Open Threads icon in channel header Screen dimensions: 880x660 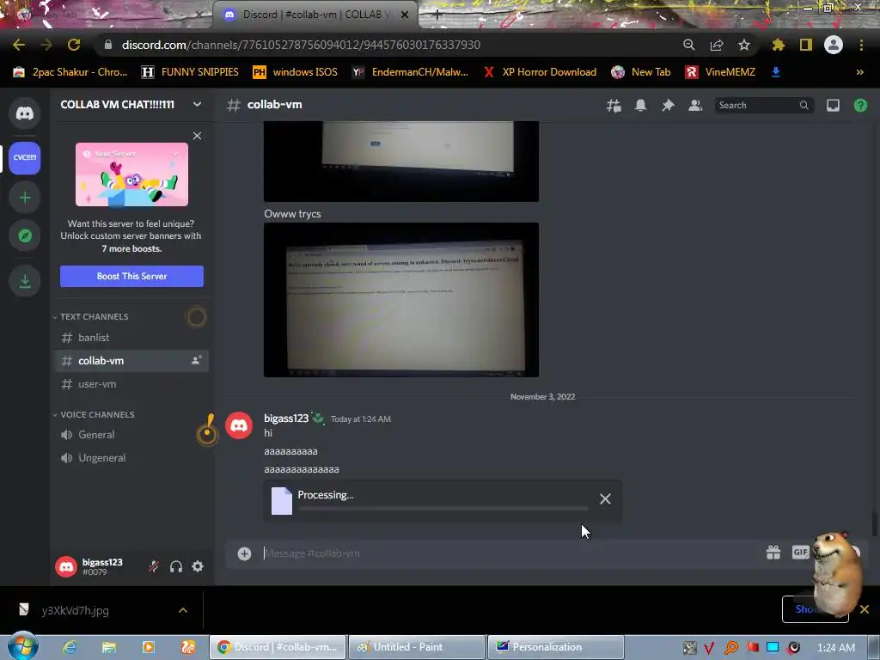(614, 106)
